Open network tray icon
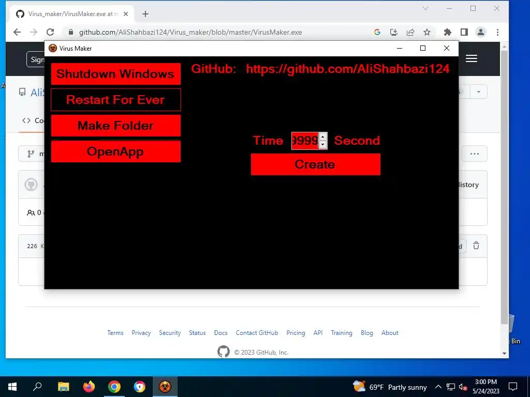Image resolution: width=530 pixels, height=397 pixels. click(x=451, y=387)
